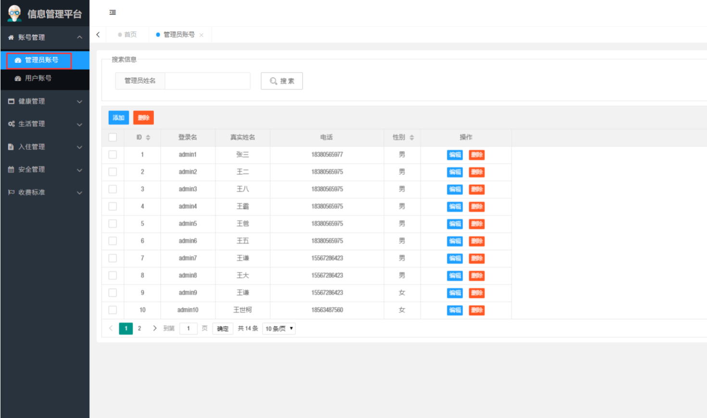
Task: Toggle the select-all checkbox in table header
Action: pos(113,137)
